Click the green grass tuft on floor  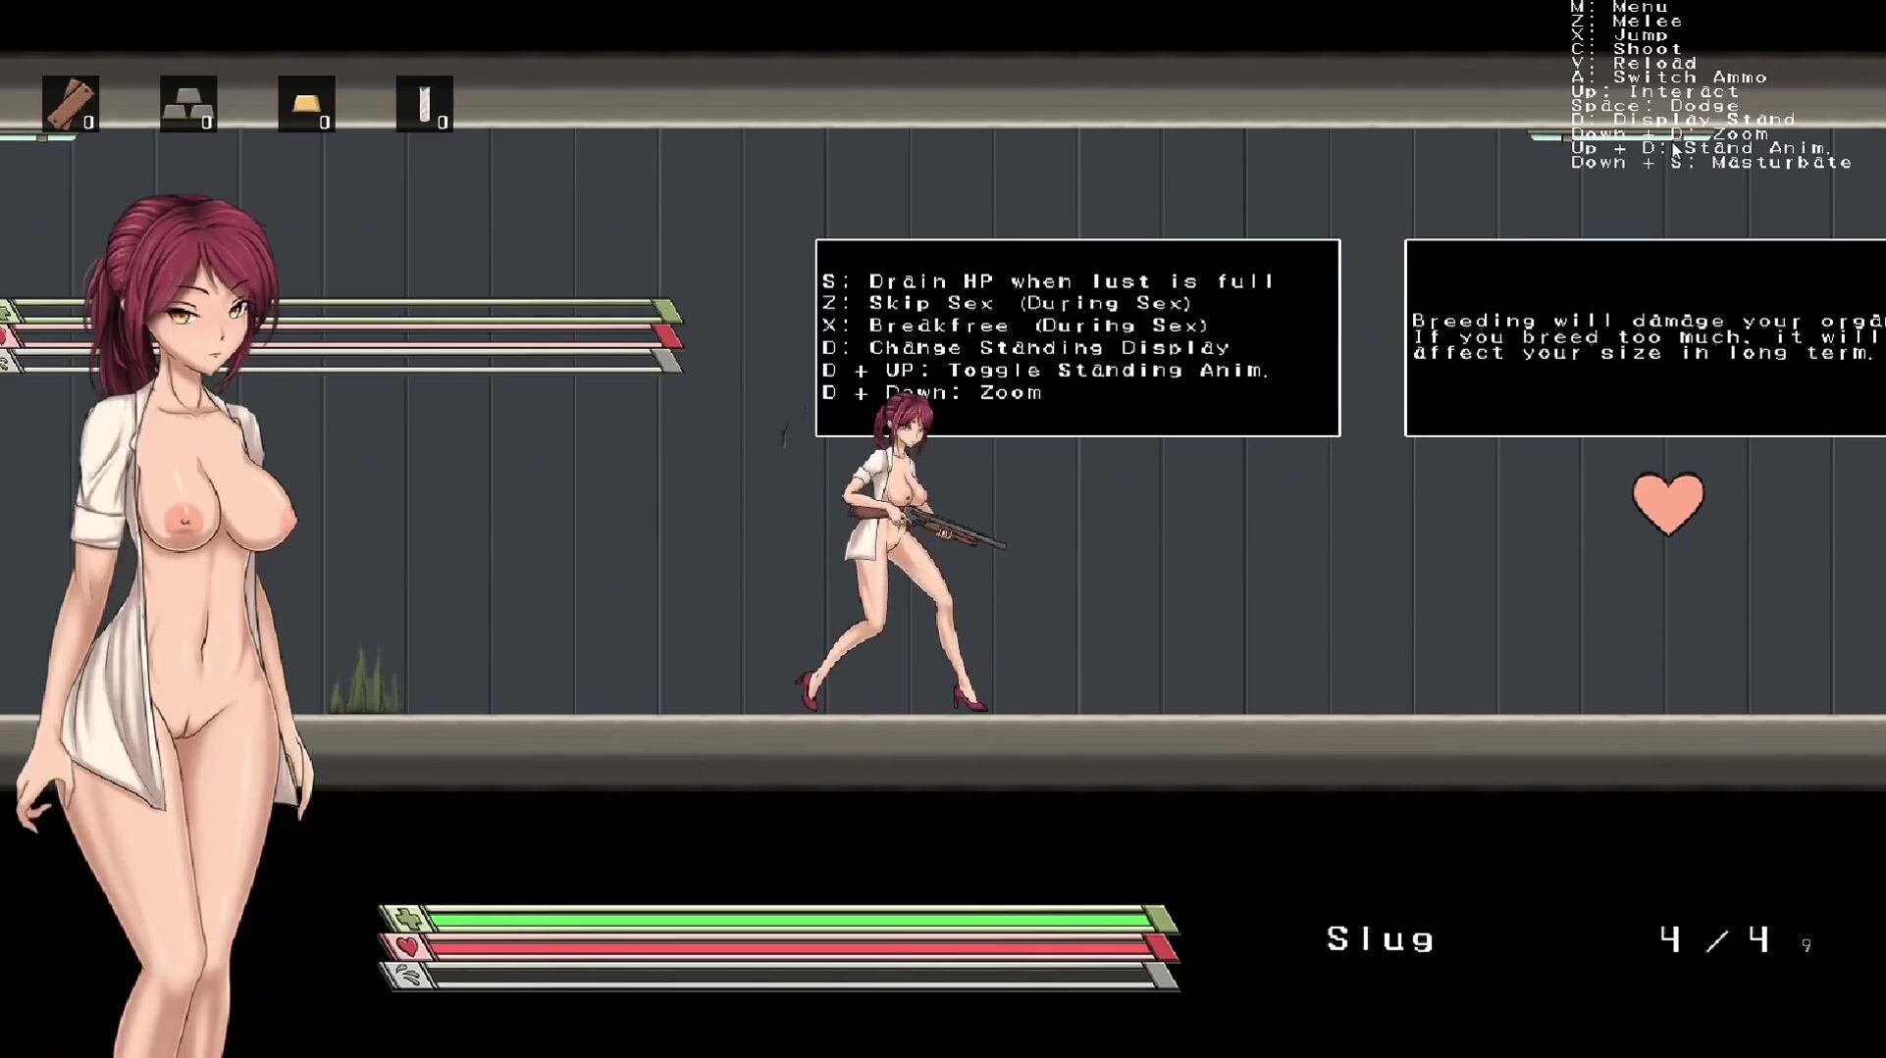[x=365, y=681]
